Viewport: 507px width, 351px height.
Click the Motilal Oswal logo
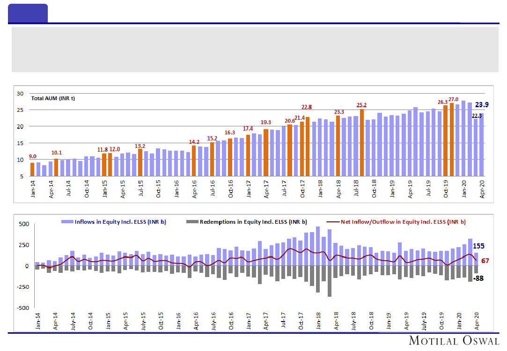click(x=454, y=340)
